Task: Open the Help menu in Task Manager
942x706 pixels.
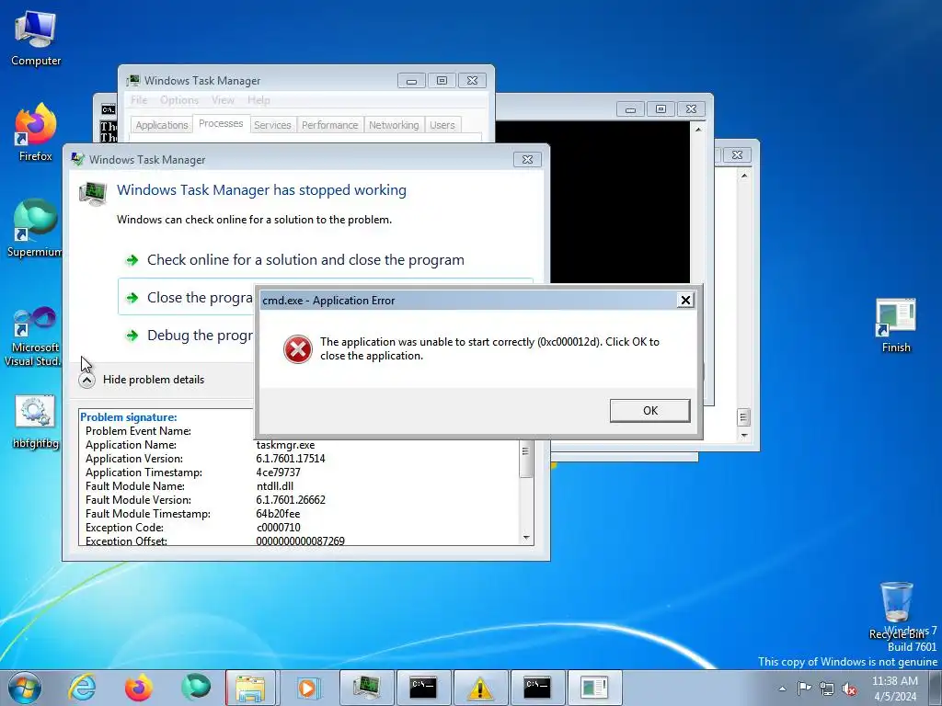Action: [258, 100]
